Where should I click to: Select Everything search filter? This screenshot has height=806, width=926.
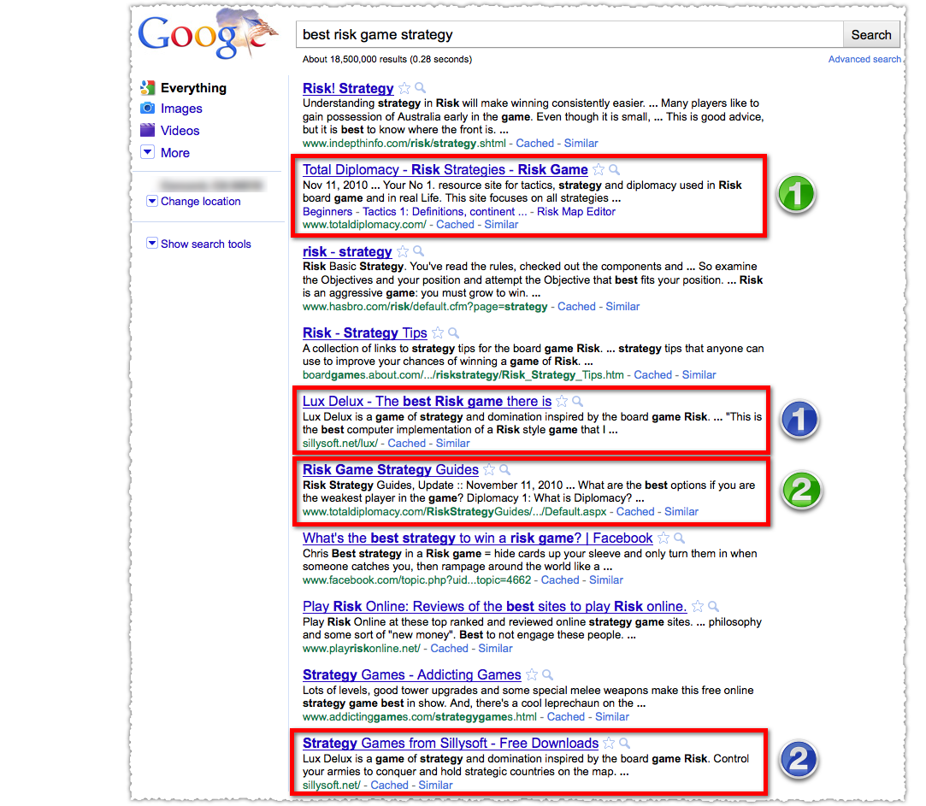click(x=193, y=88)
